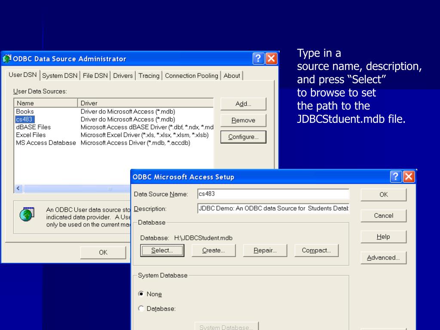Click the Name column header
The width and height of the screenshot is (440, 330).
click(46, 103)
